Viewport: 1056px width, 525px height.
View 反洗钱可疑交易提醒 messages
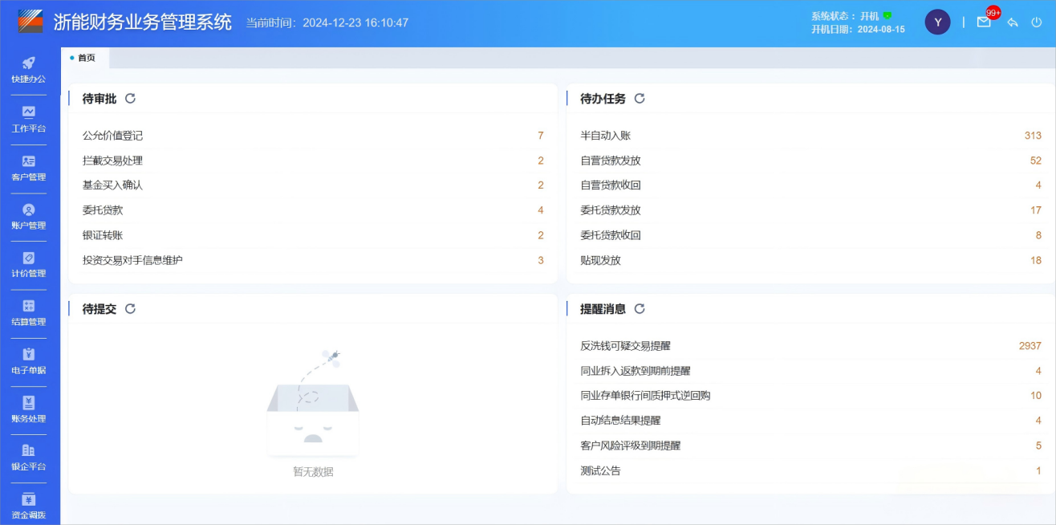625,346
